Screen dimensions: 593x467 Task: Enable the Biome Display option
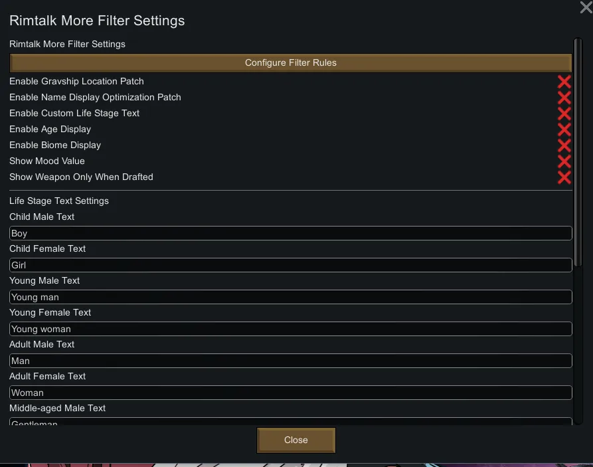tap(564, 145)
